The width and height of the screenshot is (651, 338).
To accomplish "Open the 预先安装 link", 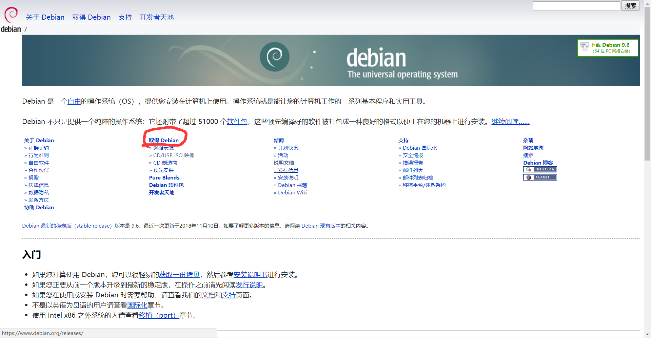I will click(163, 170).
